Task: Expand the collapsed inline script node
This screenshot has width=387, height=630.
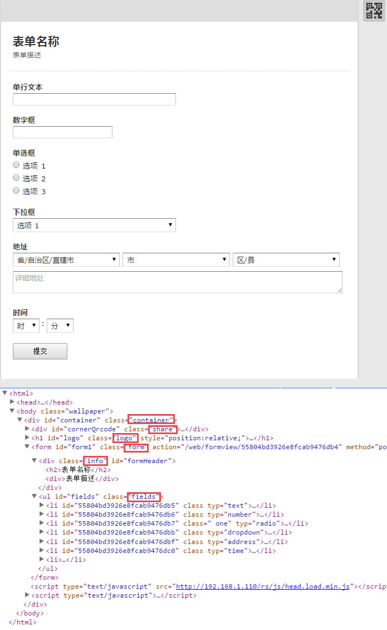Action: 27,595
